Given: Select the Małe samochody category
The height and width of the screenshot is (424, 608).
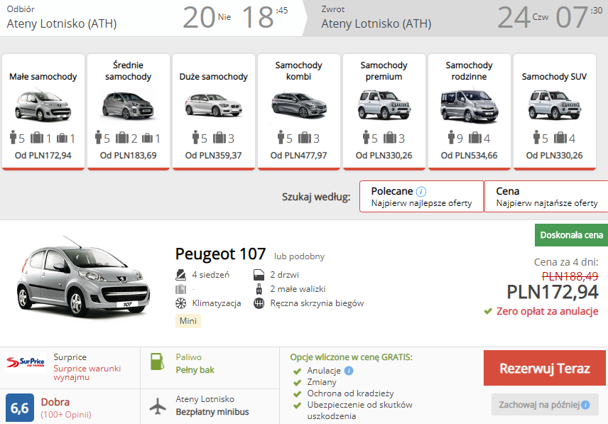Looking at the screenshot, I should tap(43, 112).
